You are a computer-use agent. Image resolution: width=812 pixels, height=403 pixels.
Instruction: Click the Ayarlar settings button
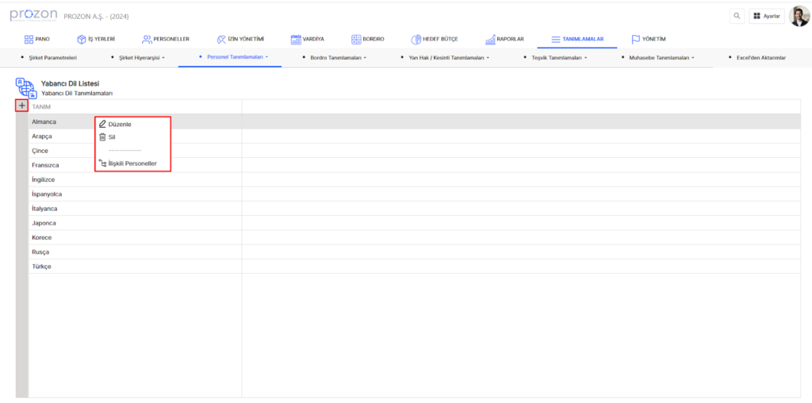click(766, 16)
